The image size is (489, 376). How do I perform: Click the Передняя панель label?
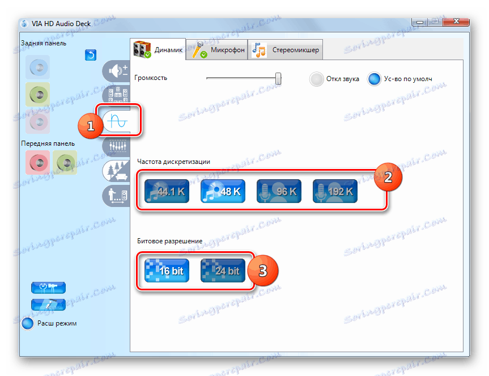[x=48, y=143]
